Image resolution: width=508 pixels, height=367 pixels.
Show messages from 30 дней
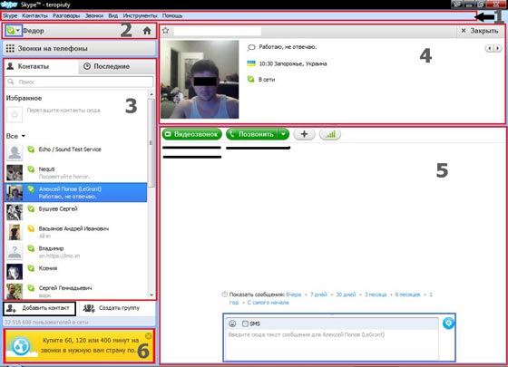click(x=346, y=295)
